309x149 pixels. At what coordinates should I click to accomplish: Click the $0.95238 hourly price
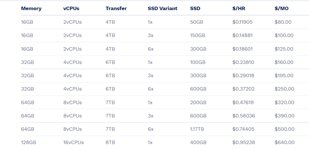pos(244,142)
